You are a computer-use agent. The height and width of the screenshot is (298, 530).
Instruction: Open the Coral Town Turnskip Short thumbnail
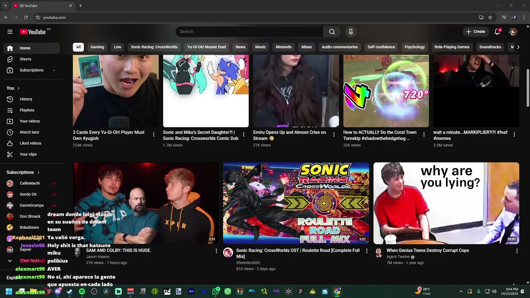(x=386, y=91)
